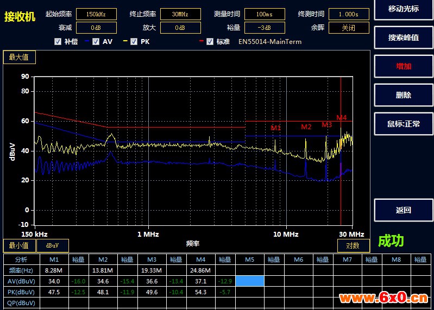Click the dBuV unit button
This screenshot has width=434, height=310.
(x=52, y=245)
